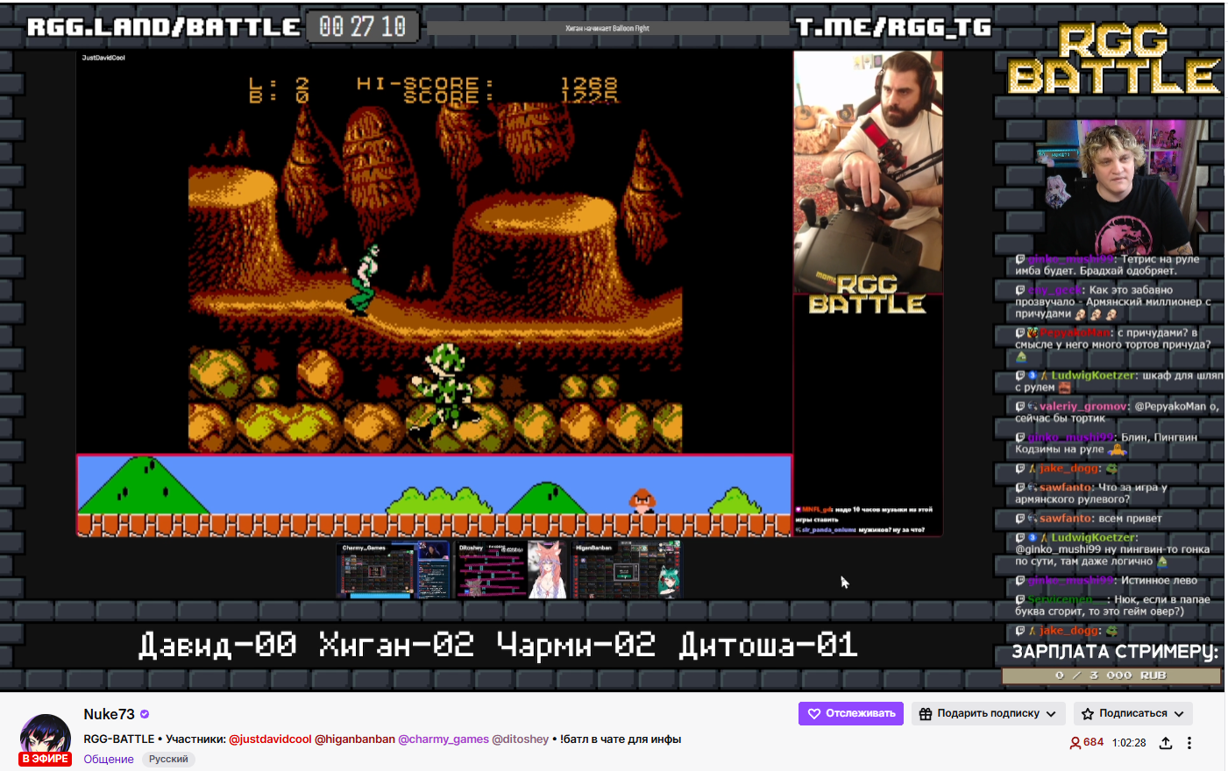Image resolution: width=1228 pixels, height=771 pixels.
Task: Click the 0 / 3 000 RUB goal bar
Action: (x=1111, y=676)
